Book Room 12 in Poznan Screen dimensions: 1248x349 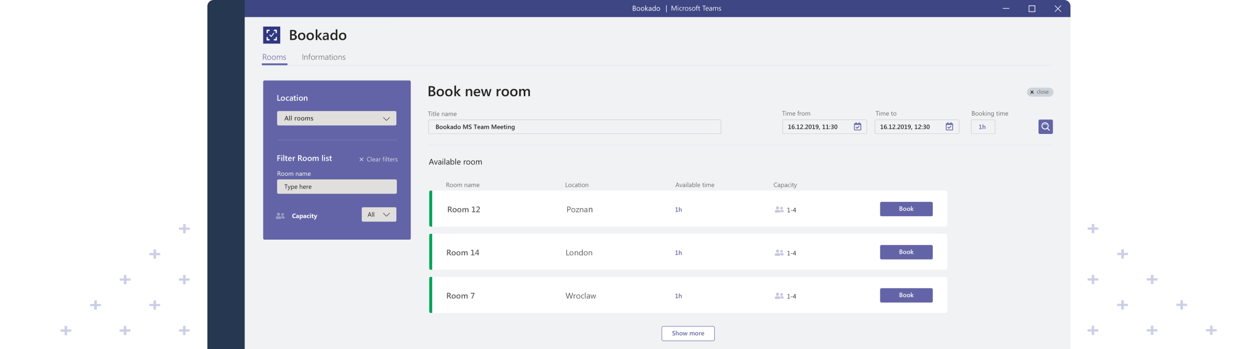[x=906, y=209]
